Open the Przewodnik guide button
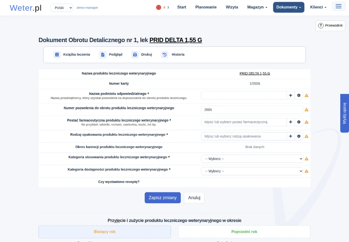 pyautogui.click(x=330, y=25)
